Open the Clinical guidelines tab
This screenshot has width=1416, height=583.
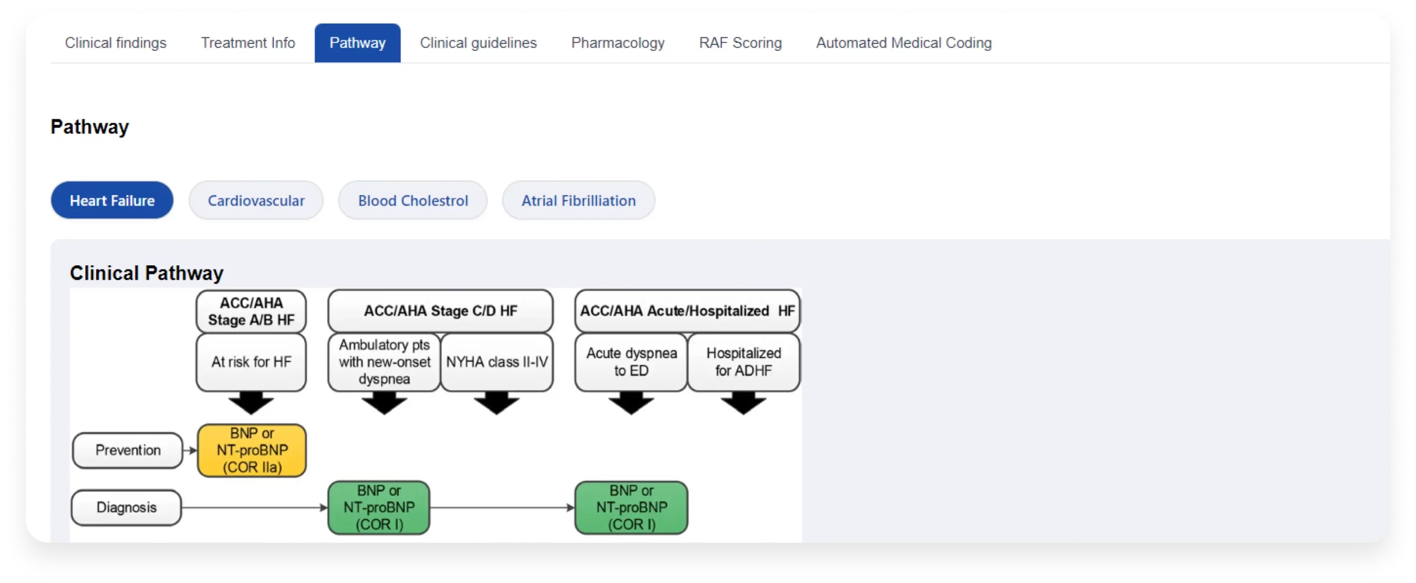tap(478, 43)
